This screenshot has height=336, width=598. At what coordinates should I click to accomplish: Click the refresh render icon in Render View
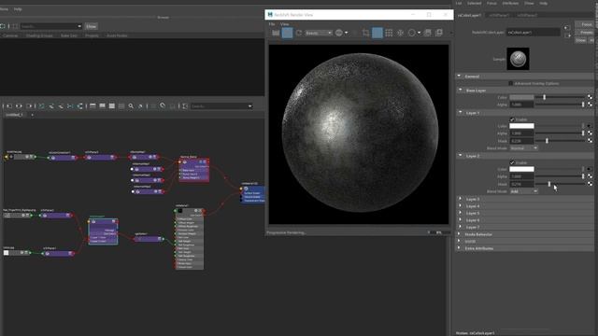coord(299,34)
